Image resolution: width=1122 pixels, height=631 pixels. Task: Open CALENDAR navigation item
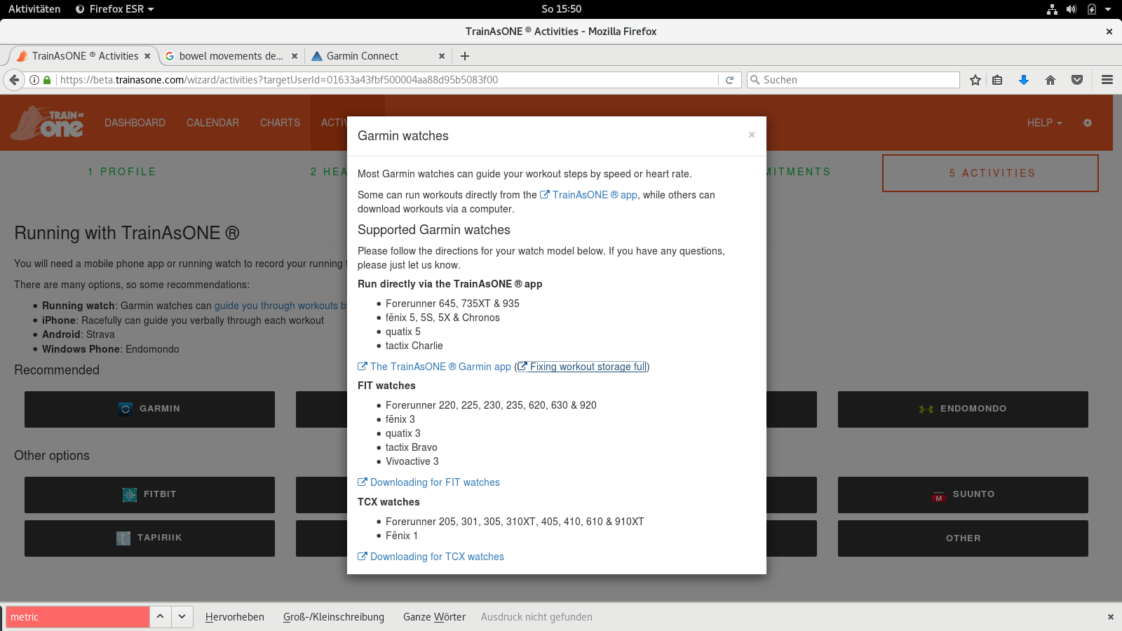click(212, 123)
